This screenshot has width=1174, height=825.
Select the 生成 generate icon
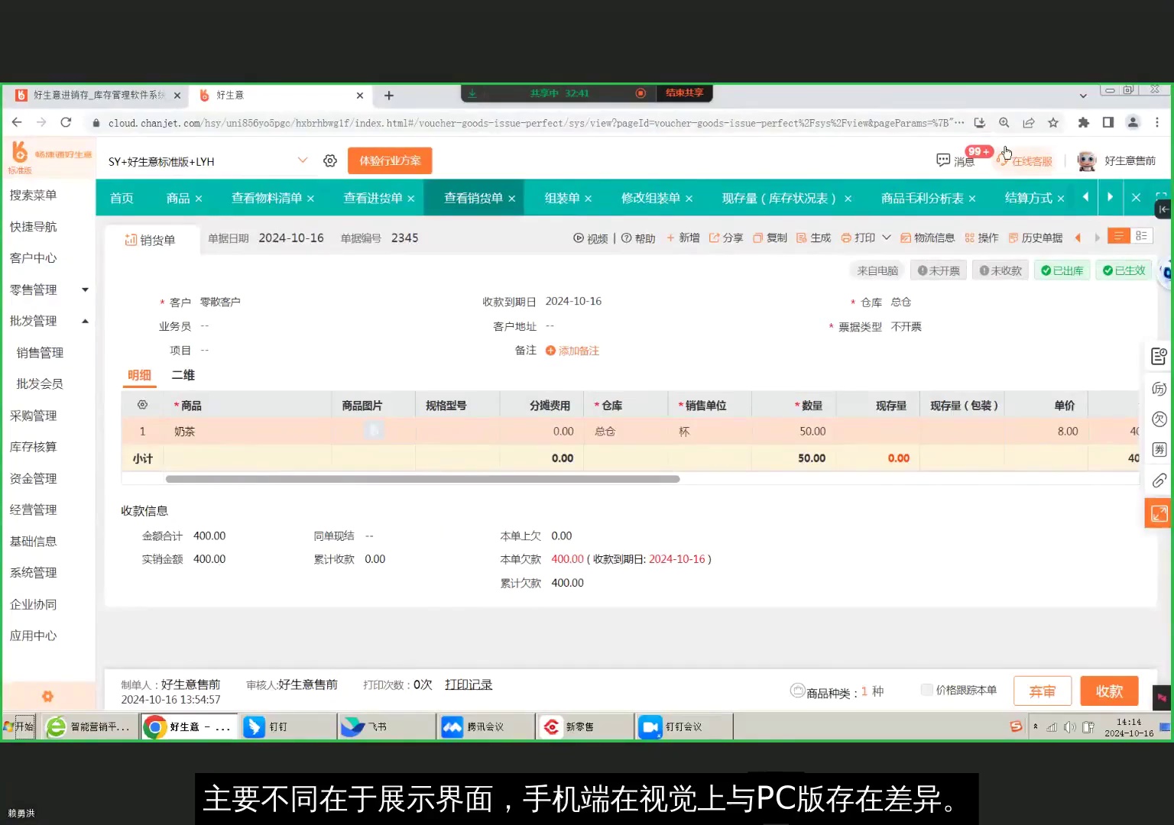813,238
